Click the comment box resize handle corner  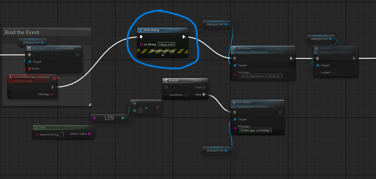coord(89,104)
